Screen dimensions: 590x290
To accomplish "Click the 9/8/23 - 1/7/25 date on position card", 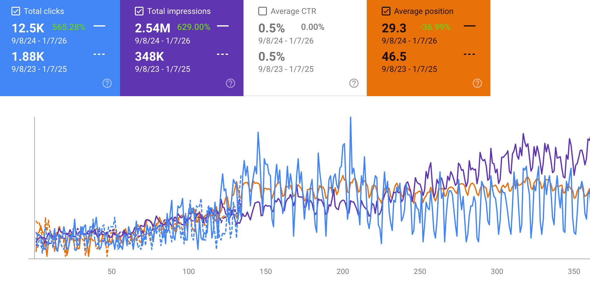I will 409,69.
